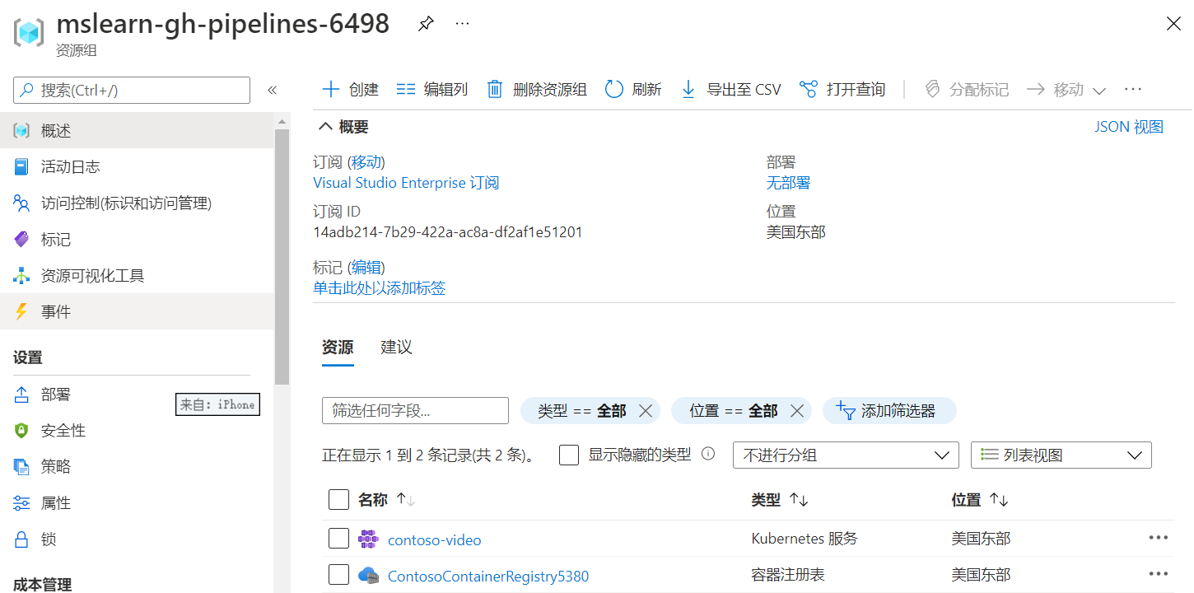This screenshot has width=1194, height=593.
Task: Toggle 显示隐藏的类型 checkbox
Action: (568, 455)
